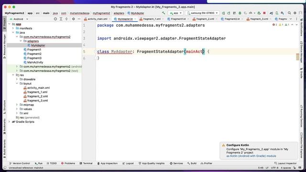Image resolution: width=306 pixels, height=172 pixels.
Task: Open the Layout Inspector tool window
Action: 285,163
